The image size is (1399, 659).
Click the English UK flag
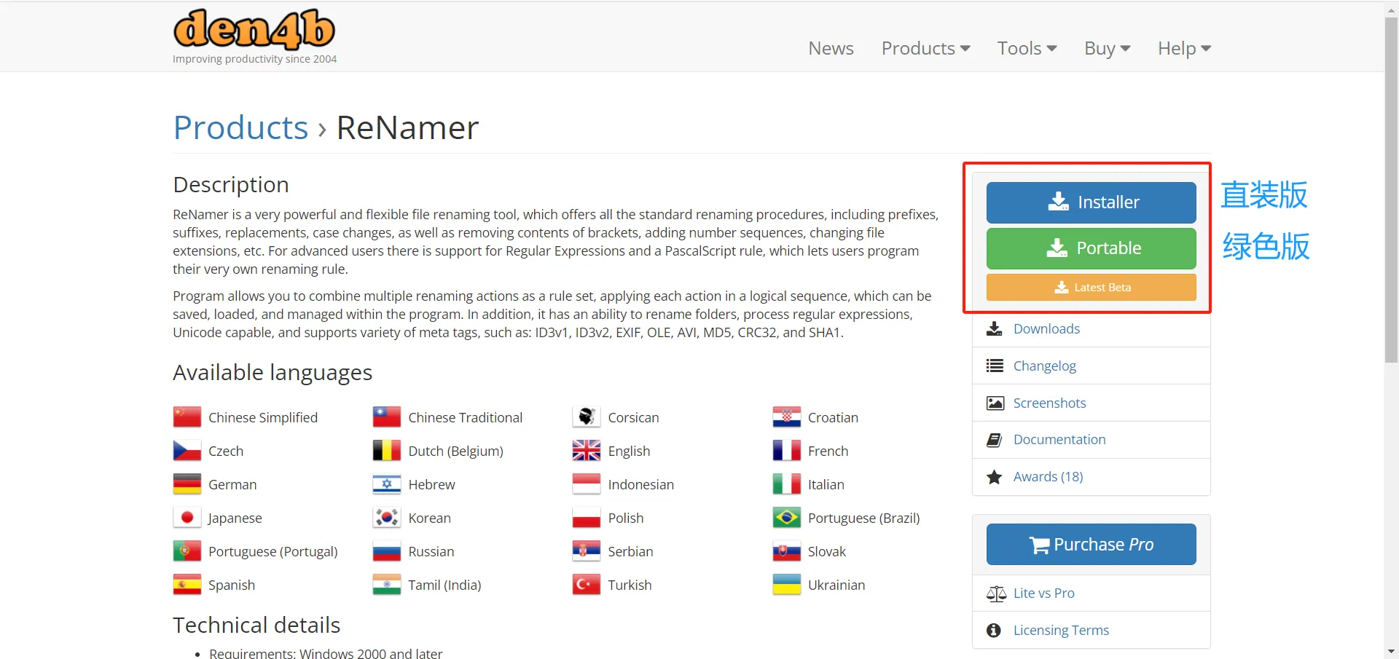(587, 451)
